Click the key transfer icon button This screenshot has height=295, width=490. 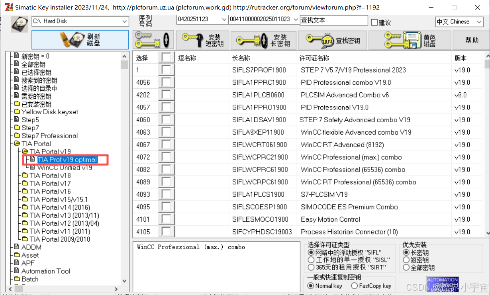(153, 39)
